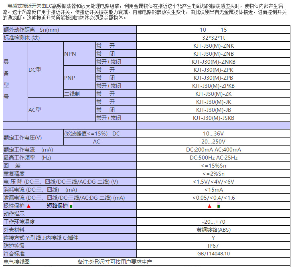Click the <15mA consumption value
This screenshot has width=292, height=267.
pyautogui.click(x=213, y=190)
